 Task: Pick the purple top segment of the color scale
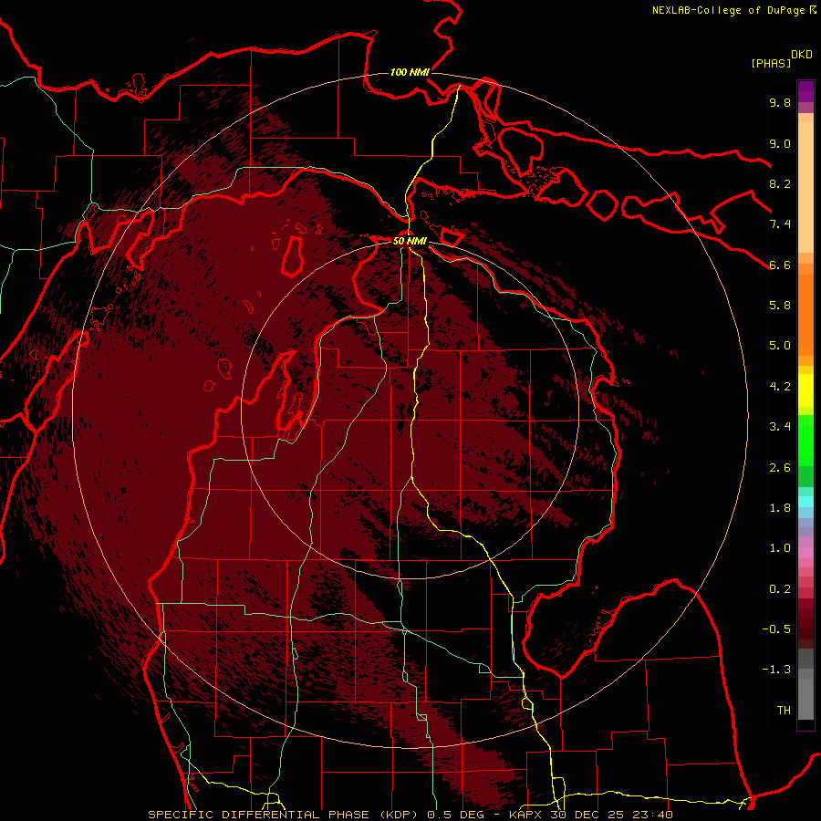click(805, 91)
